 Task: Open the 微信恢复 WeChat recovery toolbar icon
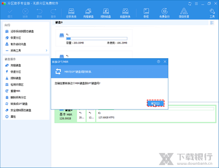tap(184, 14)
